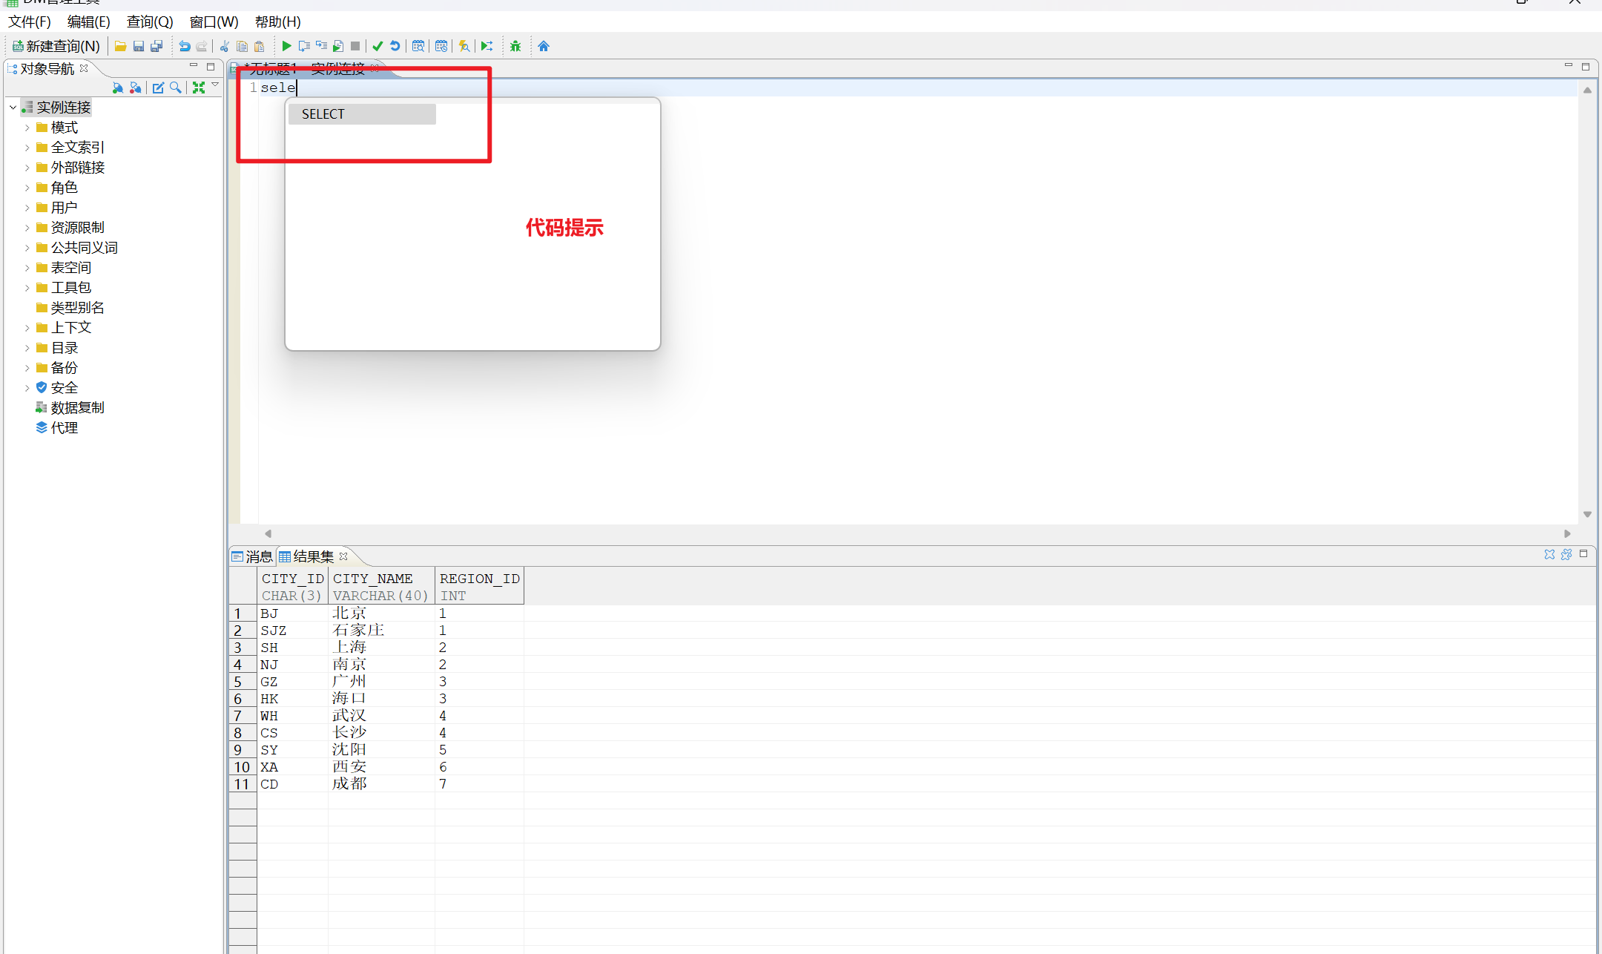Image resolution: width=1602 pixels, height=954 pixels.
Task: Open the 查询(Q) menu
Action: (x=150, y=22)
